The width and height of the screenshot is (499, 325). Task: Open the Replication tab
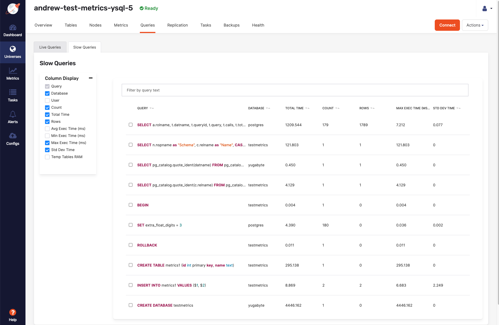click(x=177, y=25)
